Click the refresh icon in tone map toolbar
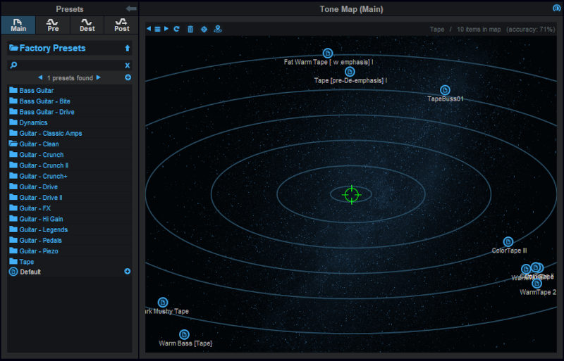564x361 pixels. (x=177, y=29)
